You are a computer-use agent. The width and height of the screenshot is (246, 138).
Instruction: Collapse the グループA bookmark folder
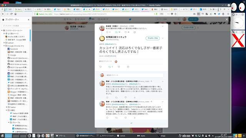[x=9, y=123]
